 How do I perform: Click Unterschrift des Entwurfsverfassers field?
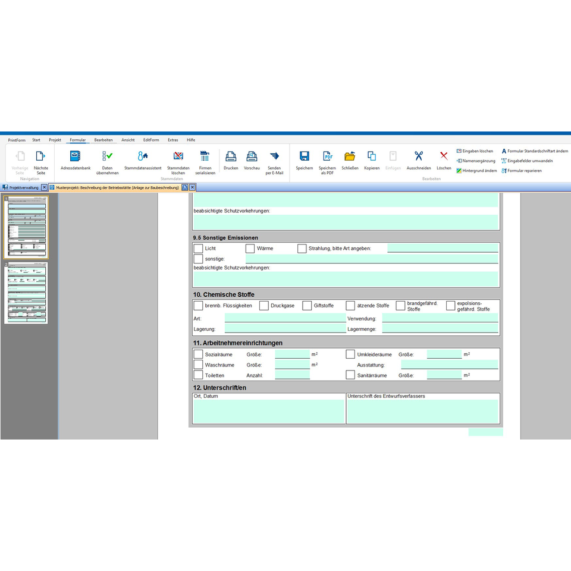[x=422, y=411]
